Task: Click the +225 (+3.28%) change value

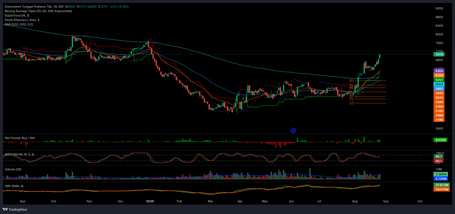Action: [119, 7]
